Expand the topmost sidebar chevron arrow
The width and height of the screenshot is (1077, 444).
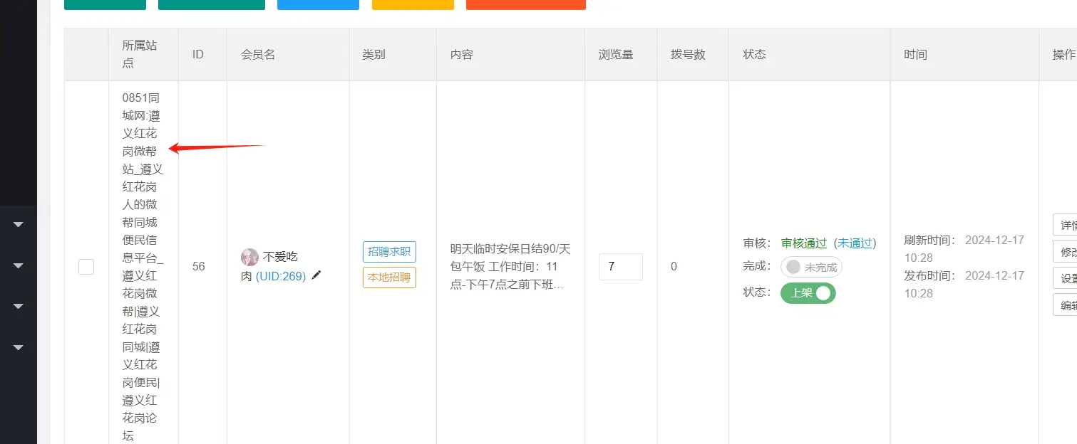coord(19,225)
